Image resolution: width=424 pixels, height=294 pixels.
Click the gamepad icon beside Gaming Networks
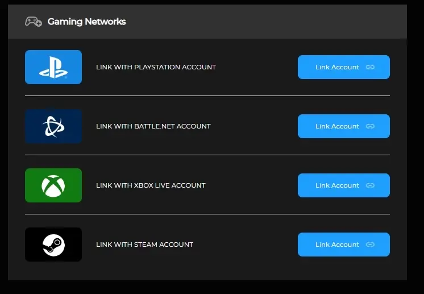(x=34, y=22)
